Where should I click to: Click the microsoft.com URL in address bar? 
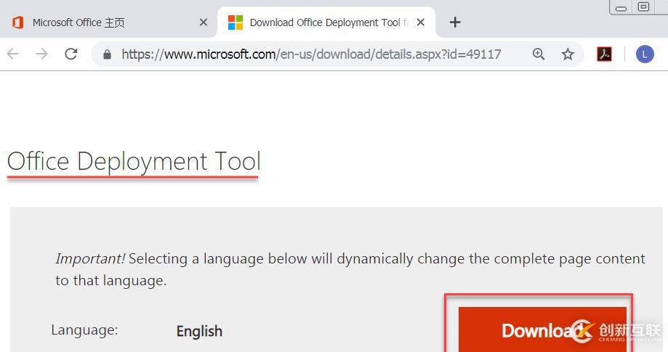click(311, 54)
